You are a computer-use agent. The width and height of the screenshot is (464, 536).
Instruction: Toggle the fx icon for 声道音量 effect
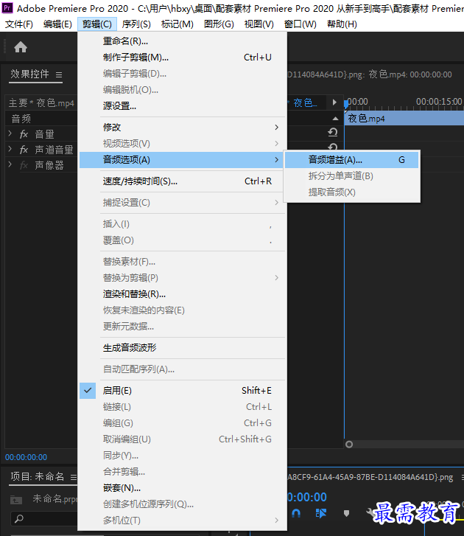(24, 150)
